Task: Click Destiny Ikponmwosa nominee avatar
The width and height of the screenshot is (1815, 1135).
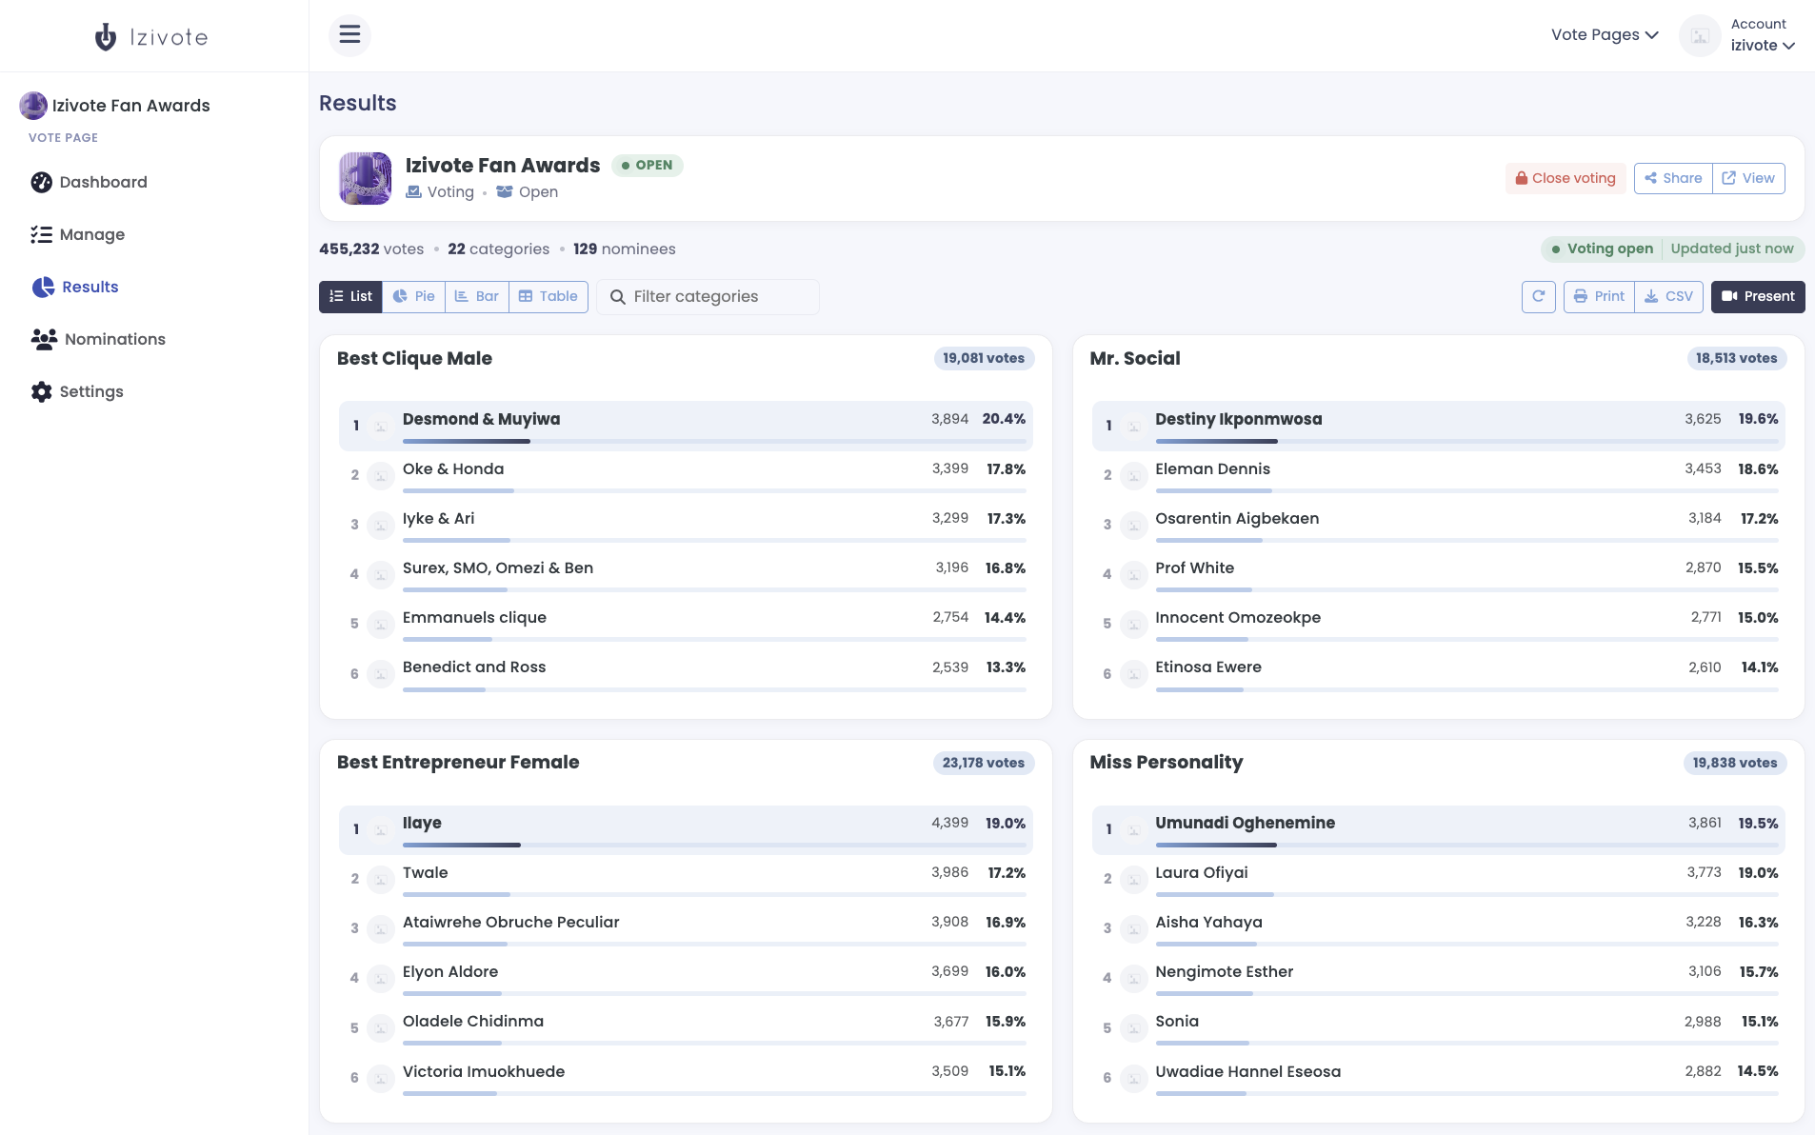Action: click(x=1133, y=426)
